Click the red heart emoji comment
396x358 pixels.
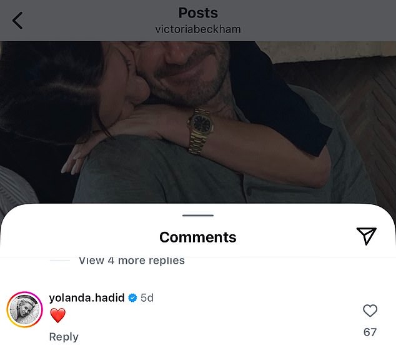click(x=57, y=316)
